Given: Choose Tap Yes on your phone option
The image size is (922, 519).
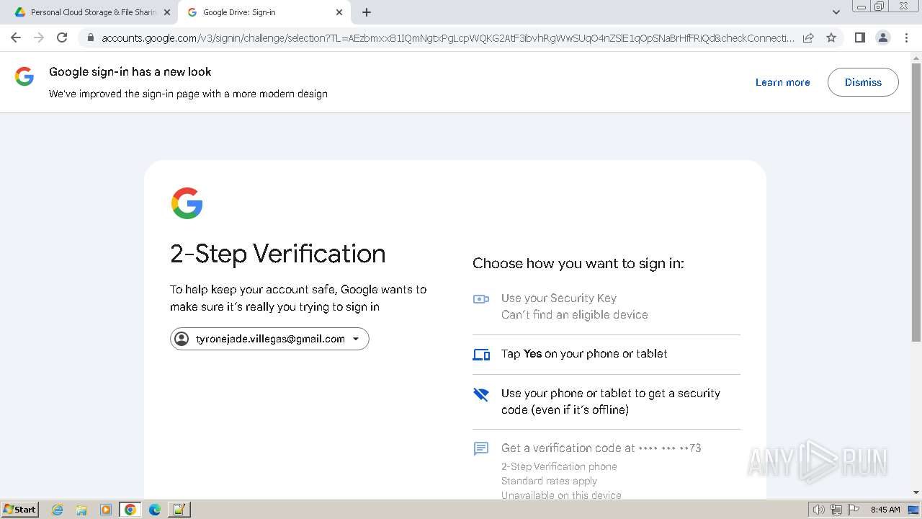Looking at the screenshot, I should 607,354.
